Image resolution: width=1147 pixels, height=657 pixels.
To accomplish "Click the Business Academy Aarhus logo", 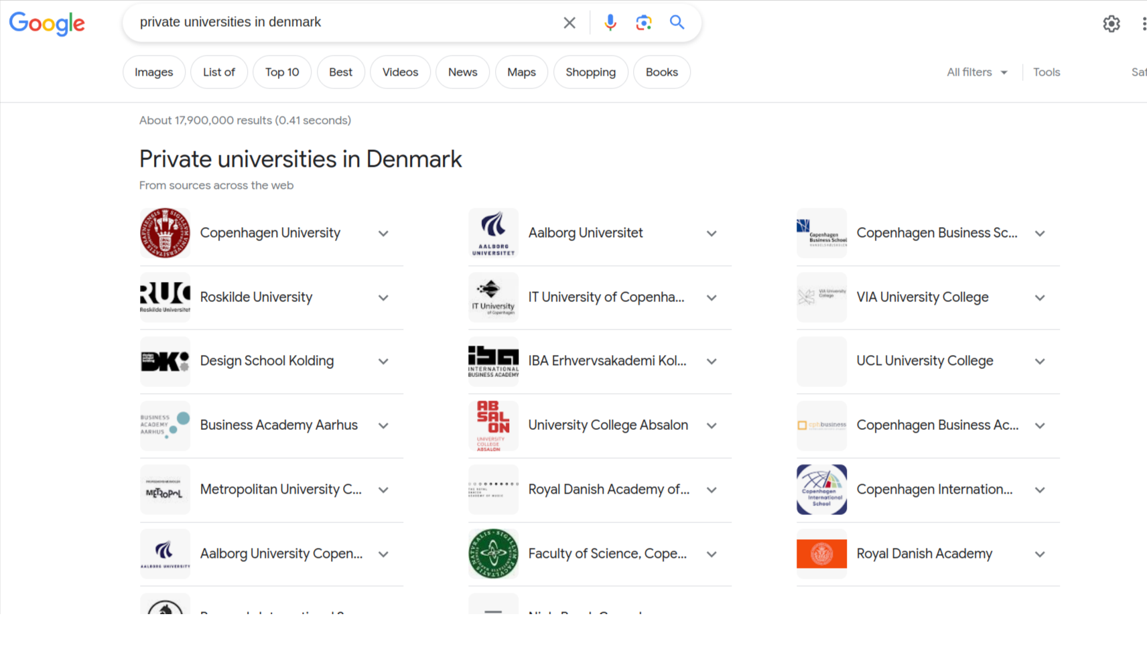I will click(165, 426).
